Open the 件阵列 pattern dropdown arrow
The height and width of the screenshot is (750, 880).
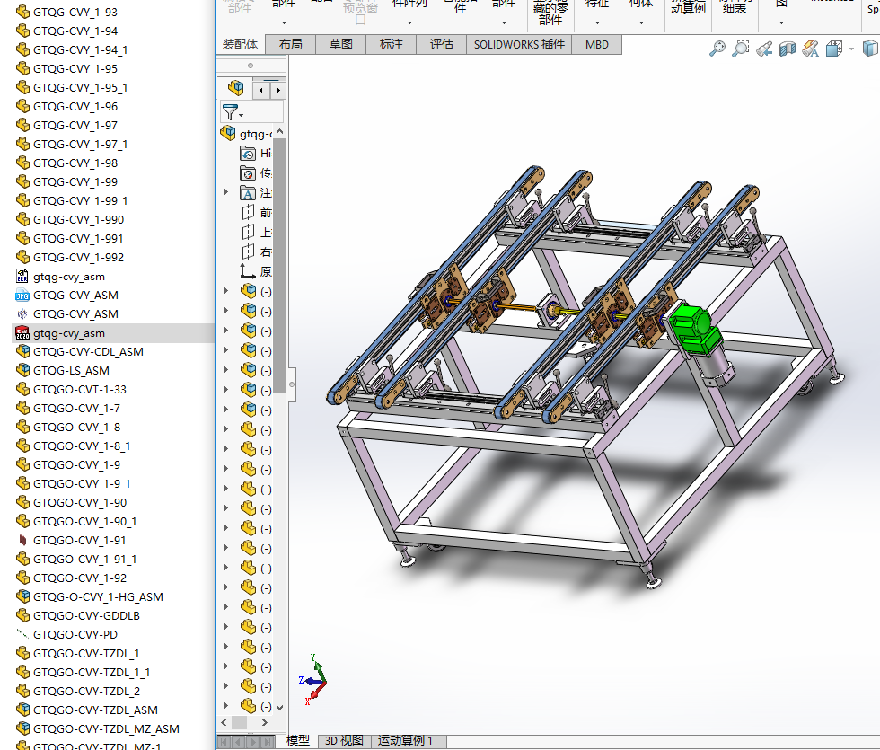click(x=409, y=23)
